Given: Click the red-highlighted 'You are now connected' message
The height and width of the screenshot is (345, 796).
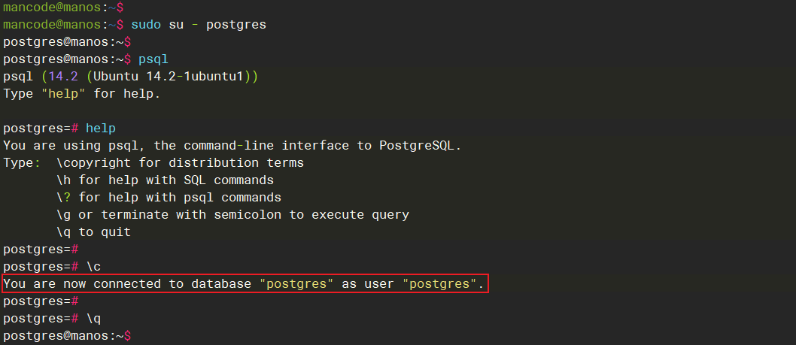Looking at the screenshot, I should pos(245,284).
